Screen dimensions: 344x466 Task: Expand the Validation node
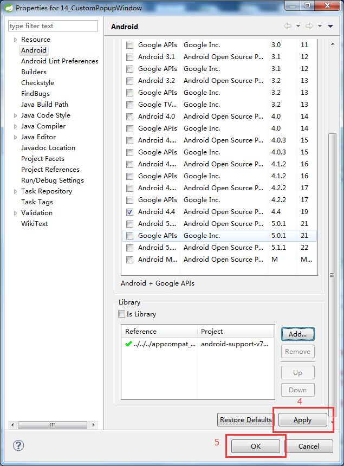point(16,213)
